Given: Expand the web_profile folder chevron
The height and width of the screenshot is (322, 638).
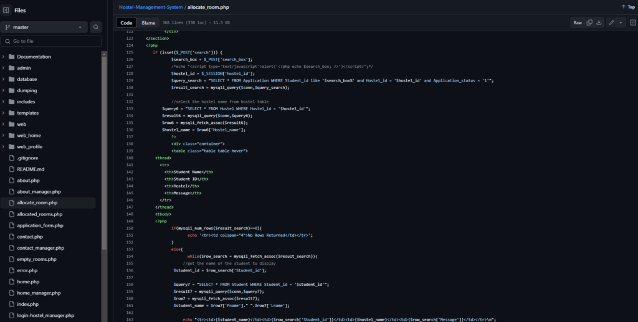Looking at the screenshot, I should pyautogui.click(x=3, y=147).
